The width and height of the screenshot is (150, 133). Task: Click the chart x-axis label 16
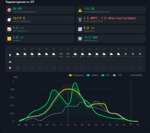pyautogui.click(x=96, y=125)
